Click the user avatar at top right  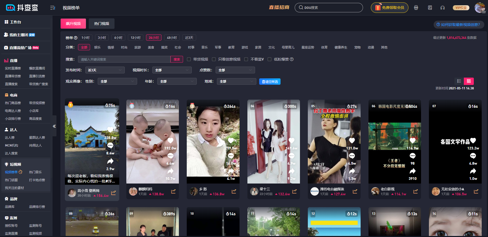tap(480, 8)
